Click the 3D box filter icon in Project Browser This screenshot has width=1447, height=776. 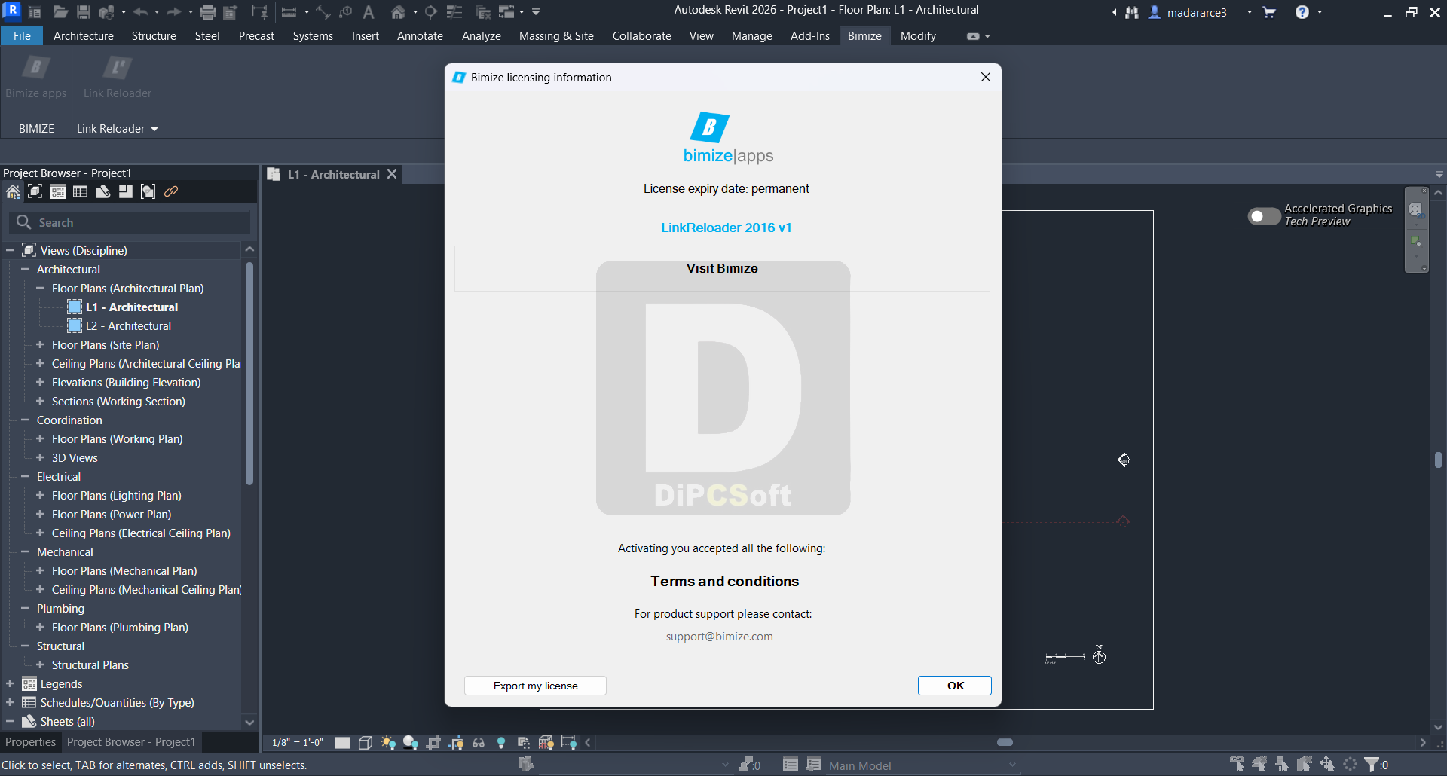pos(35,192)
